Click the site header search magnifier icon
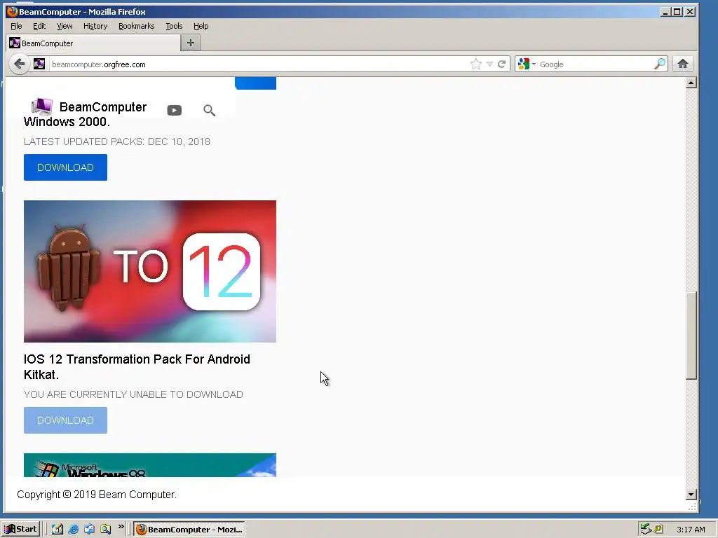This screenshot has width=718, height=538. [x=209, y=110]
